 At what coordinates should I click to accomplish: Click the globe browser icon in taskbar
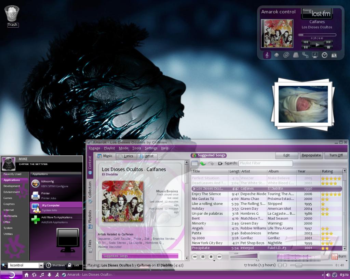tap(34, 275)
